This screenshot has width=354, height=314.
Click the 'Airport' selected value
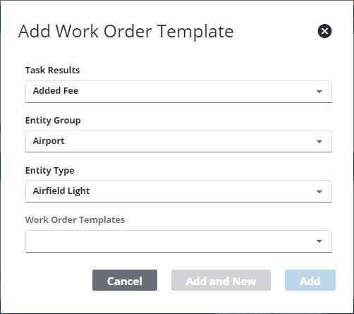49,141
